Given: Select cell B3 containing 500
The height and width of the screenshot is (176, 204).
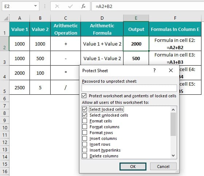Looking at the screenshot, I should (40, 58).
